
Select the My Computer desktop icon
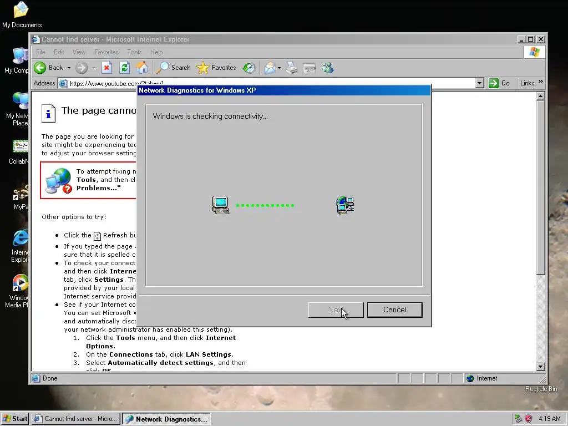(21, 56)
